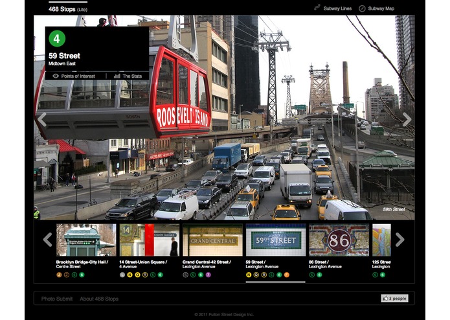
Task: Select R line badge under 59 Street
Action: pyautogui.click(x=264, y=275)
